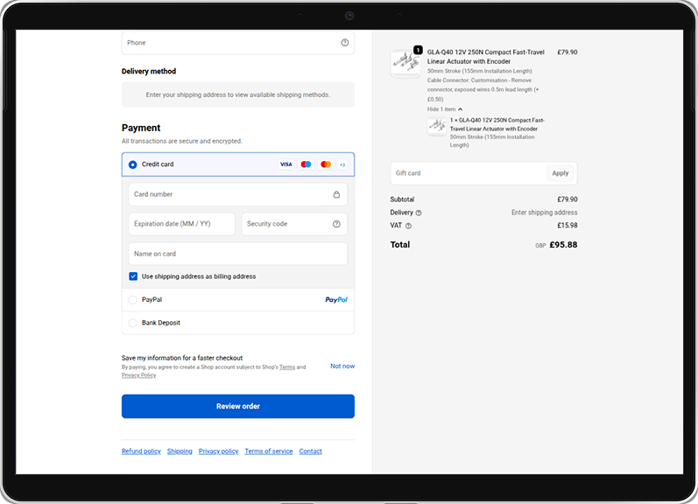Collapse the Hide 1 item list
The width and height of the screenshot is (698, 504).
tap(445, 109)
